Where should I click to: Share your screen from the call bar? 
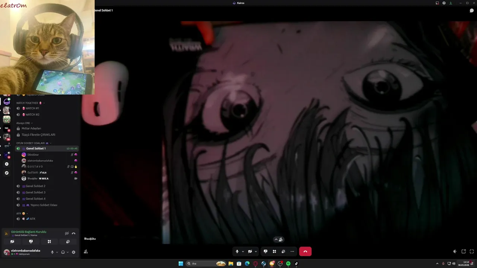point(265,252)
